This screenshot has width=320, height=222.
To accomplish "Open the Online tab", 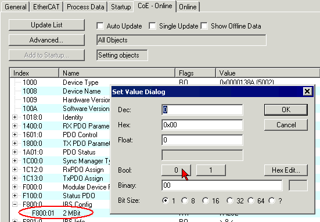I will click(x=188, y=7).
